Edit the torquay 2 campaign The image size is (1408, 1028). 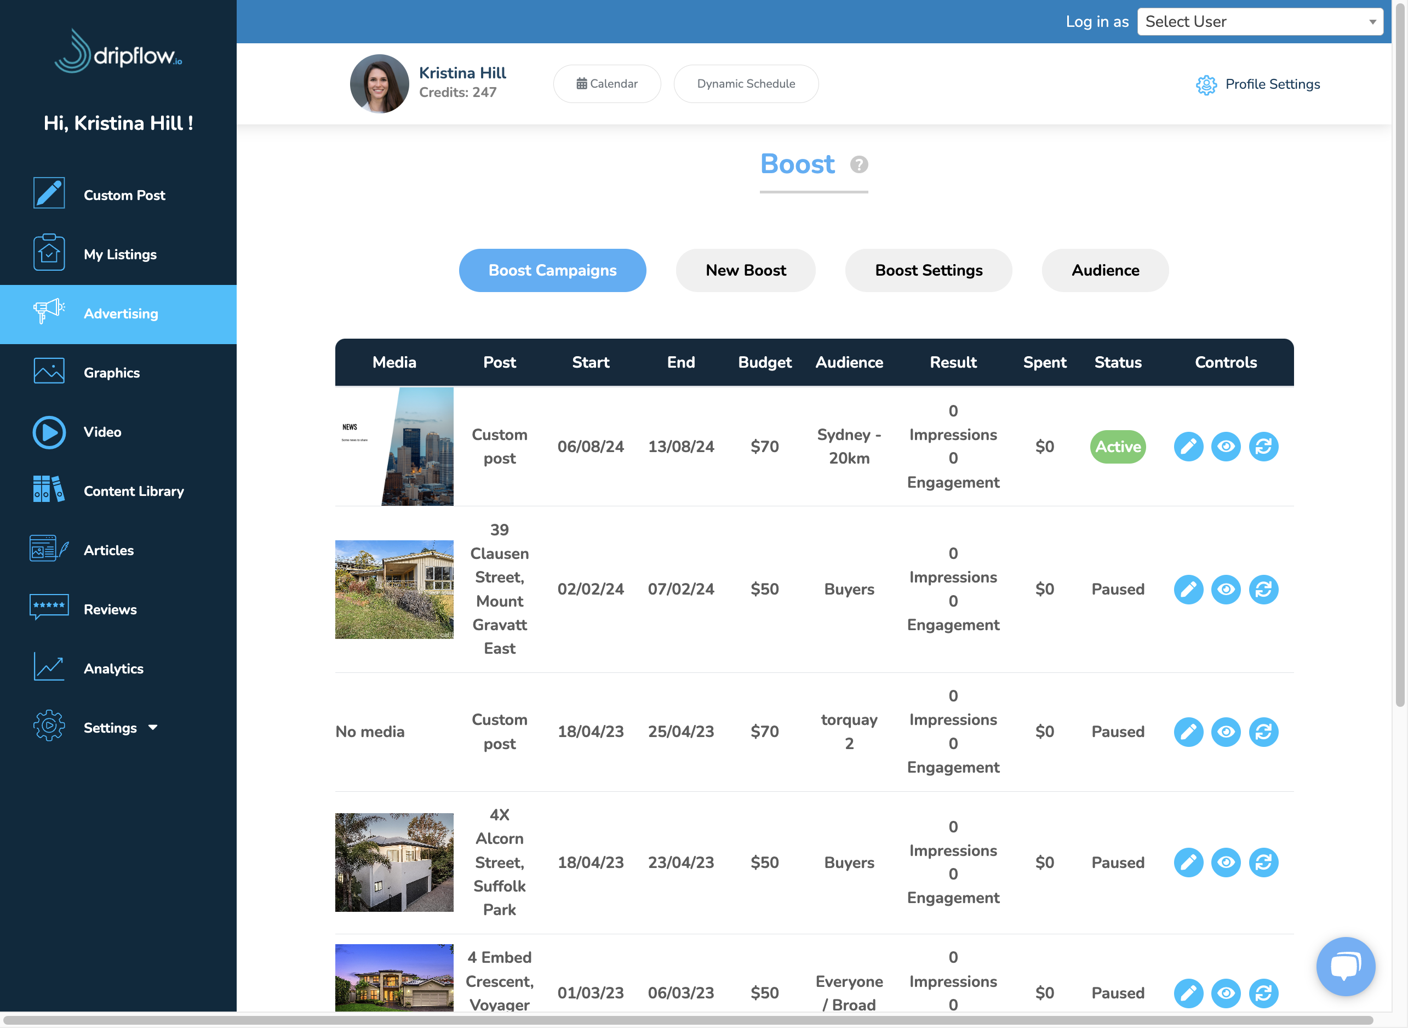pos(1188,732)
